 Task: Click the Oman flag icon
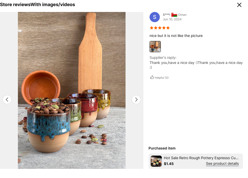174,15
